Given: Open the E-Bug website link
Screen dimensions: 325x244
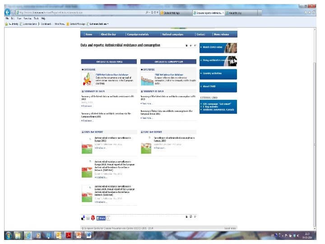Looking at the screenshot, I should pyautogui.click(x=210, y=107).
